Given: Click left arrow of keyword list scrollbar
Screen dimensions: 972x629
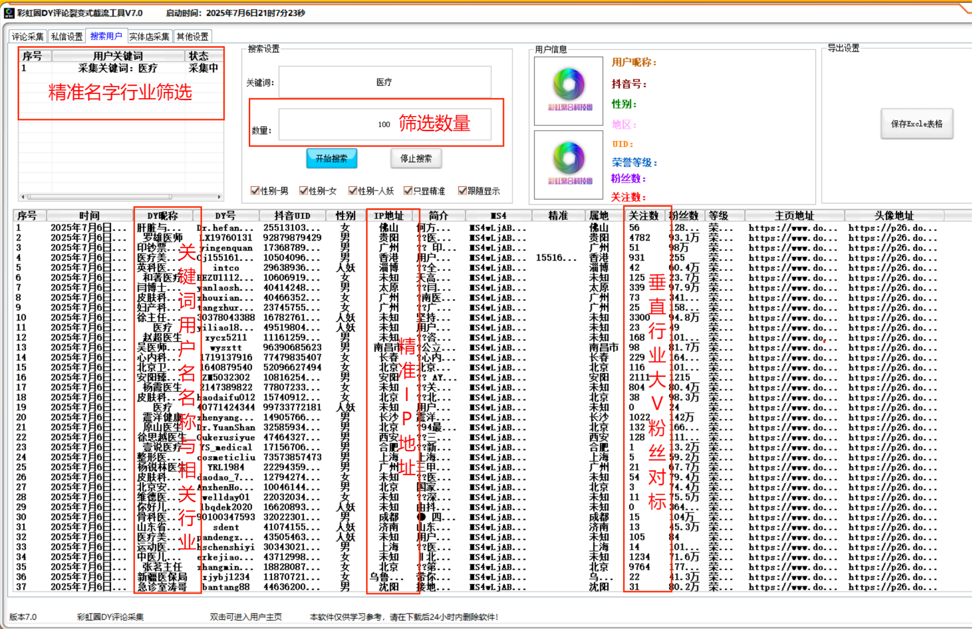Looking at the screenshot, I should (23, 197).
